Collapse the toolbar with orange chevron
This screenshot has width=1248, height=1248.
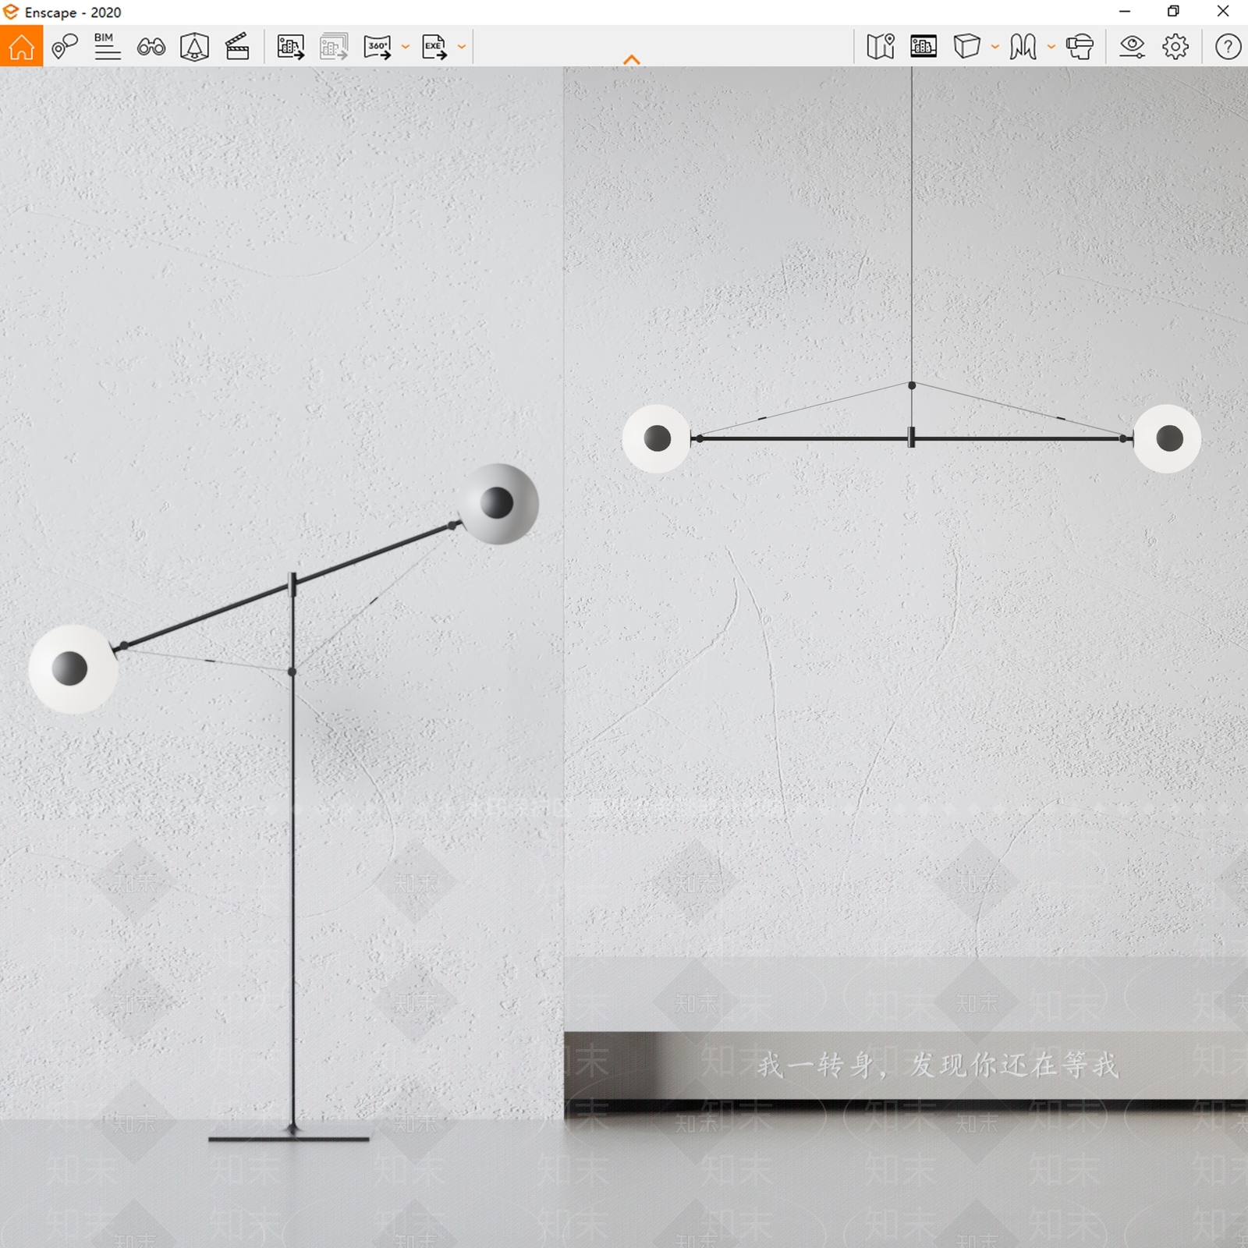pos(632,59)
